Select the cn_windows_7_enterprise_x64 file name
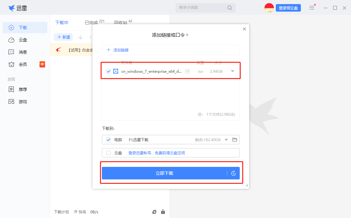This screenshot has width=351, height=218. pyautogui.click(x=152, y=72)
